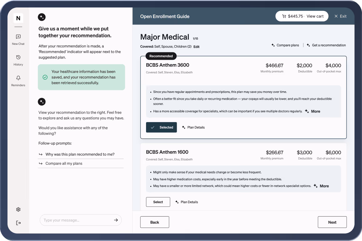Click the 'Open Enrollment Guide' title

pos(164,17)
